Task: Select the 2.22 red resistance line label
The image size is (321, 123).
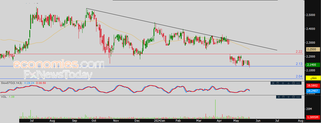Action: tap(299, 51)
